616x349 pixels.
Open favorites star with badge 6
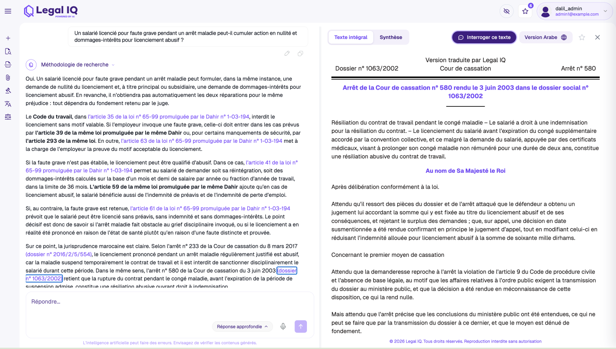pyautogui.click(x=525, y=12)
